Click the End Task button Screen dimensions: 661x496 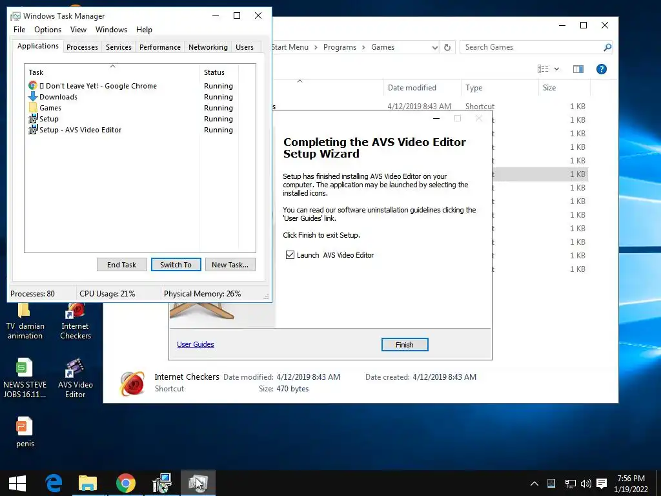point(122,264)
